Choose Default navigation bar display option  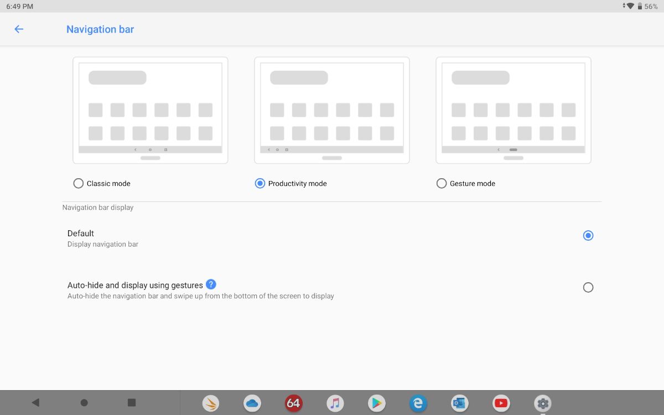click(588, 236)
